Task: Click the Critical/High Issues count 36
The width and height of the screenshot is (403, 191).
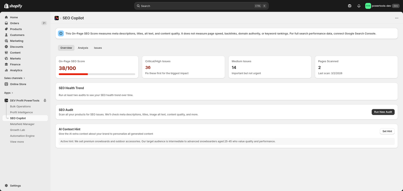Action: [148, 67]
